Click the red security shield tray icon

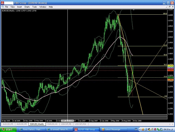[155, 129]
